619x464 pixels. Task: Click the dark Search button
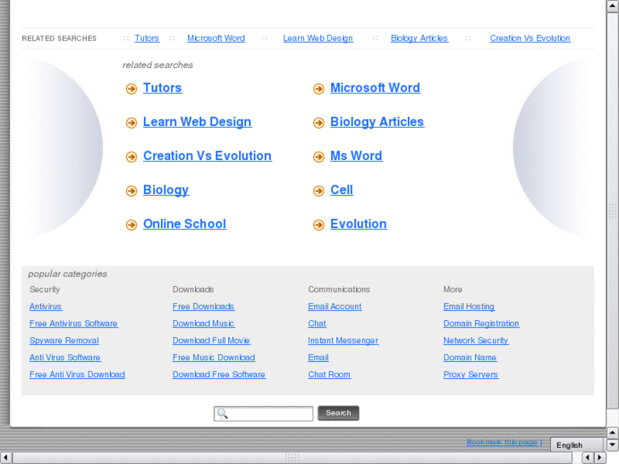(x=338, y=413)
